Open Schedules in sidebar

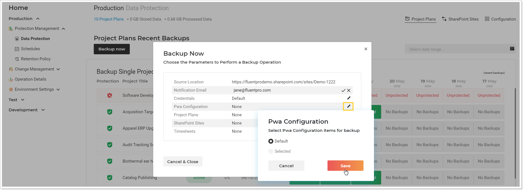31,49
